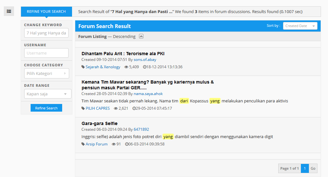Collapse the Forum Listing section
This screenshot has height=177, width=328.
coord(141,36)
